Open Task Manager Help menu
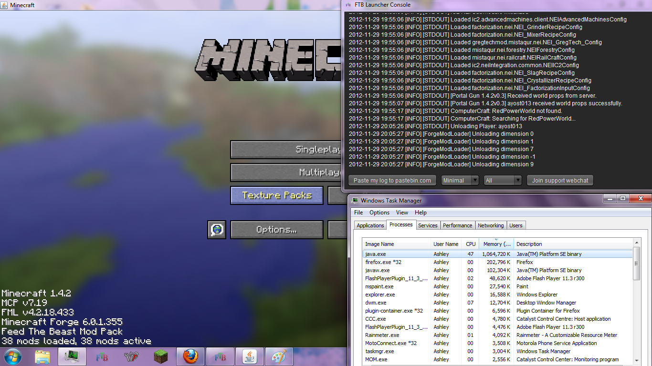652x366 pixels. (x=421, y=213)
